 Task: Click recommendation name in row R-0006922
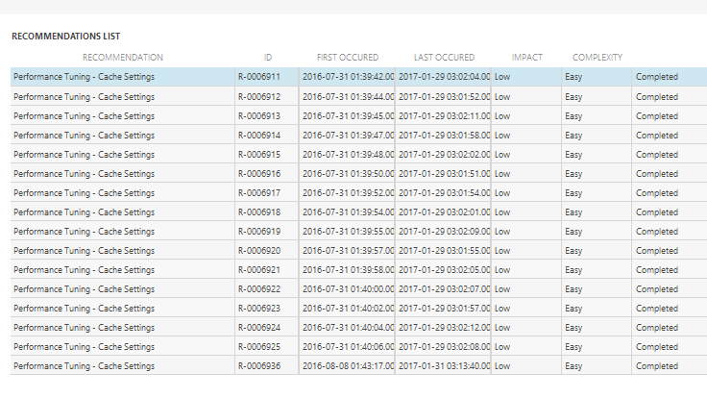coord(84,289)
